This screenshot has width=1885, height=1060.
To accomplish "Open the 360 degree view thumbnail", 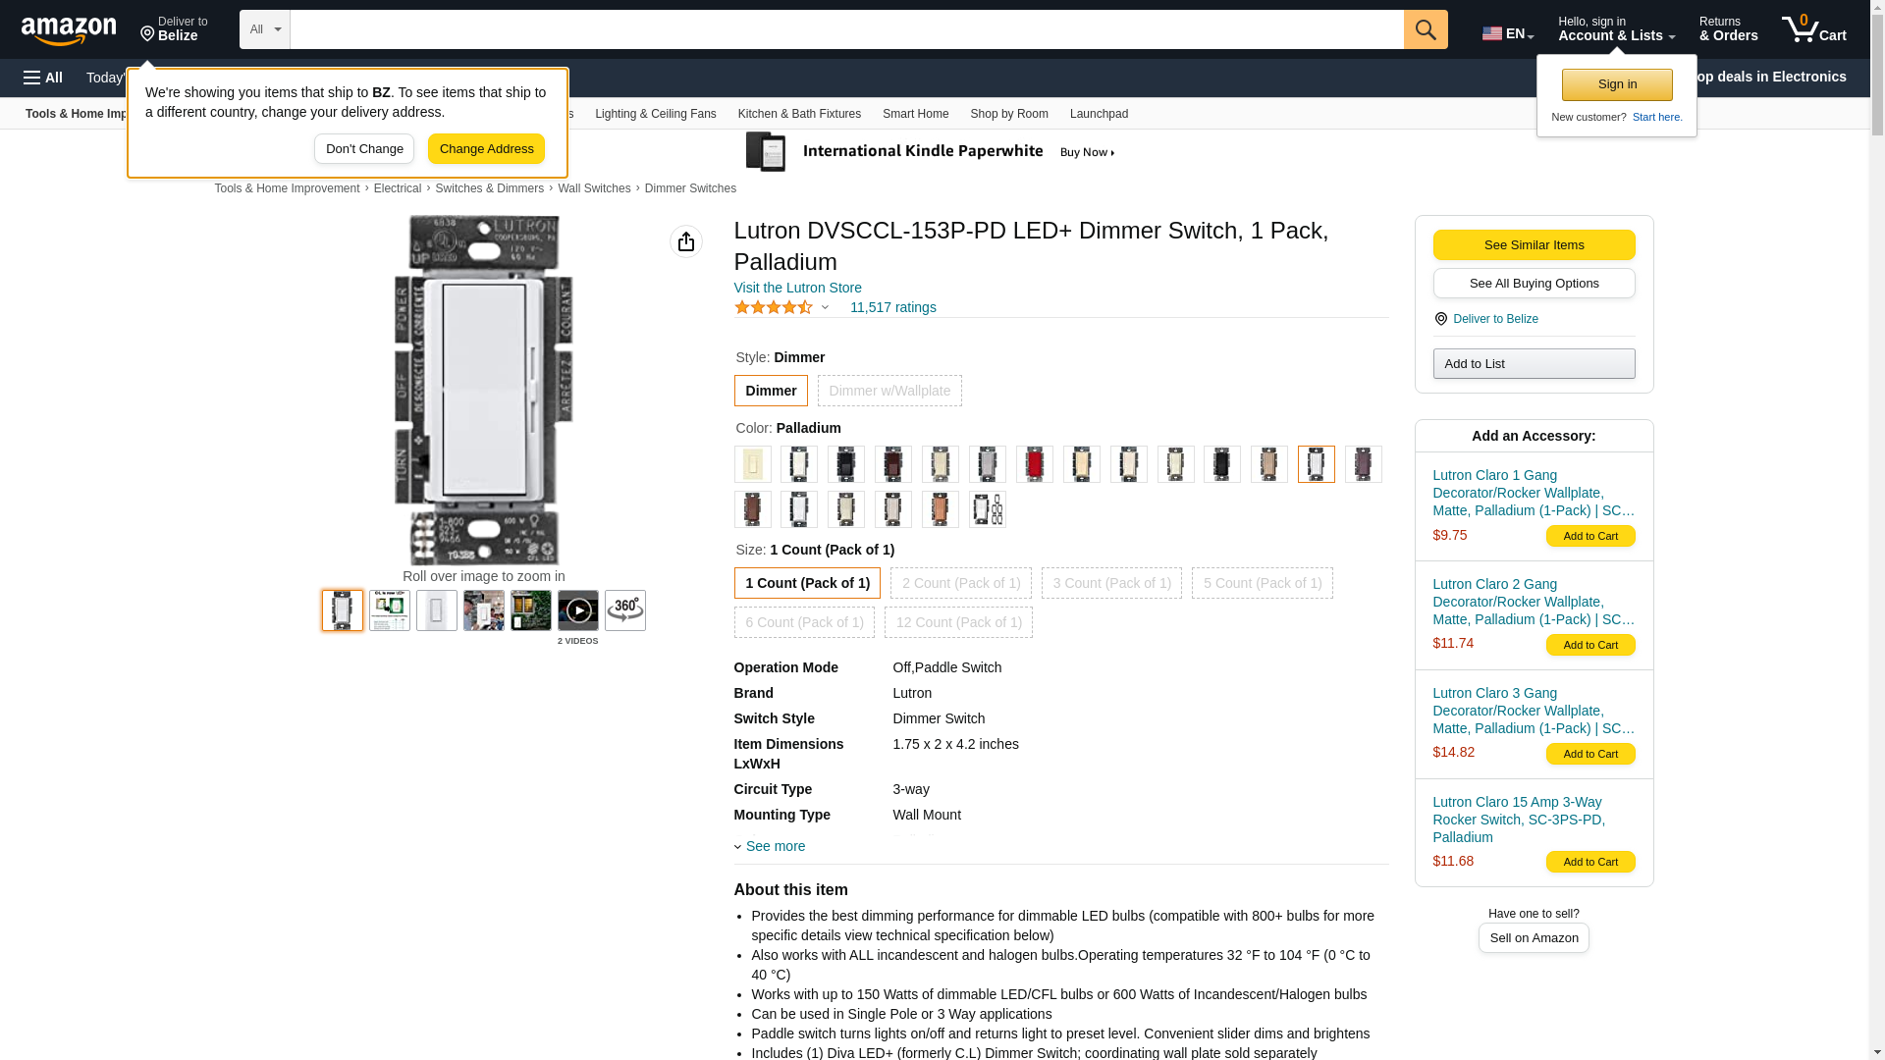I will (624, 610).
